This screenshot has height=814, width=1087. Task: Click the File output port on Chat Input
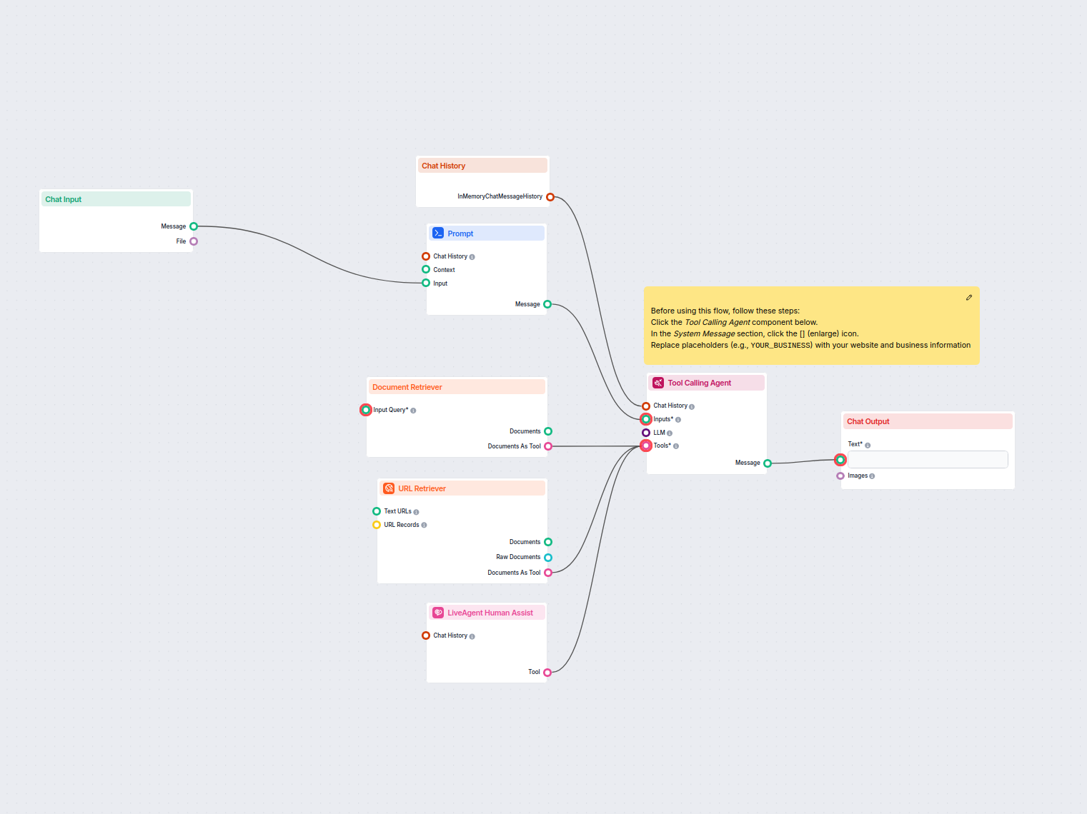[194, 241]
